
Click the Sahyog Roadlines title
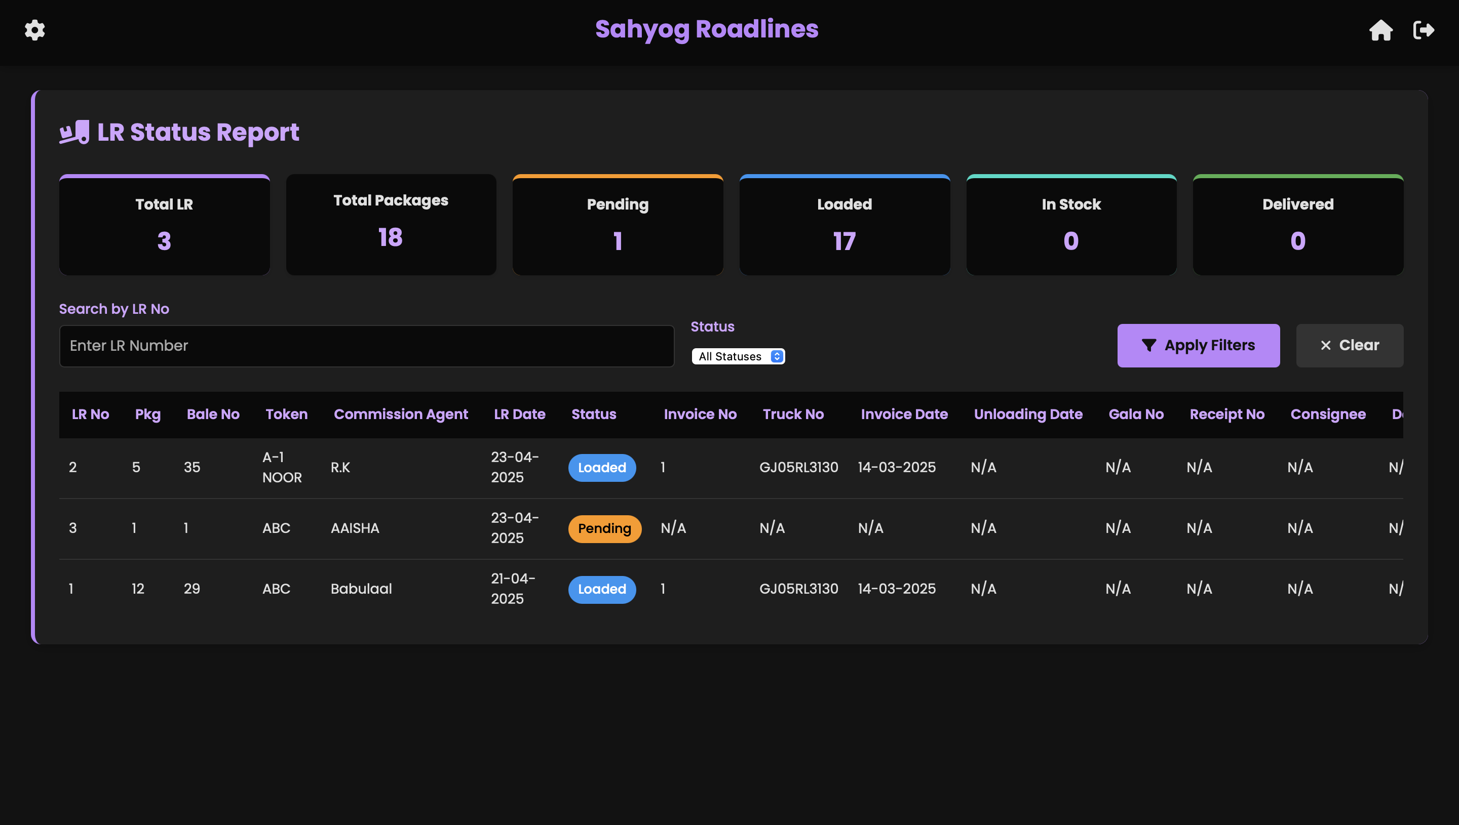pyautogui.click(x=707, y=29)
